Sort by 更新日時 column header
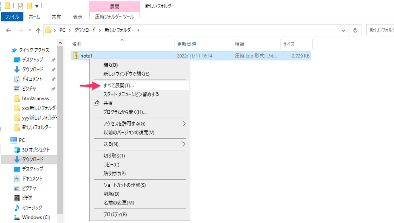Viewport: 394px width, 223px height. (187, 44)
